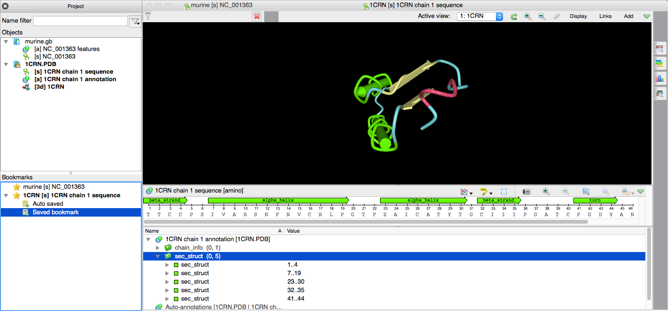Zoom in the 3D structure view
Image resolution: width=668 pixels, height=311 pixels.
528,17
